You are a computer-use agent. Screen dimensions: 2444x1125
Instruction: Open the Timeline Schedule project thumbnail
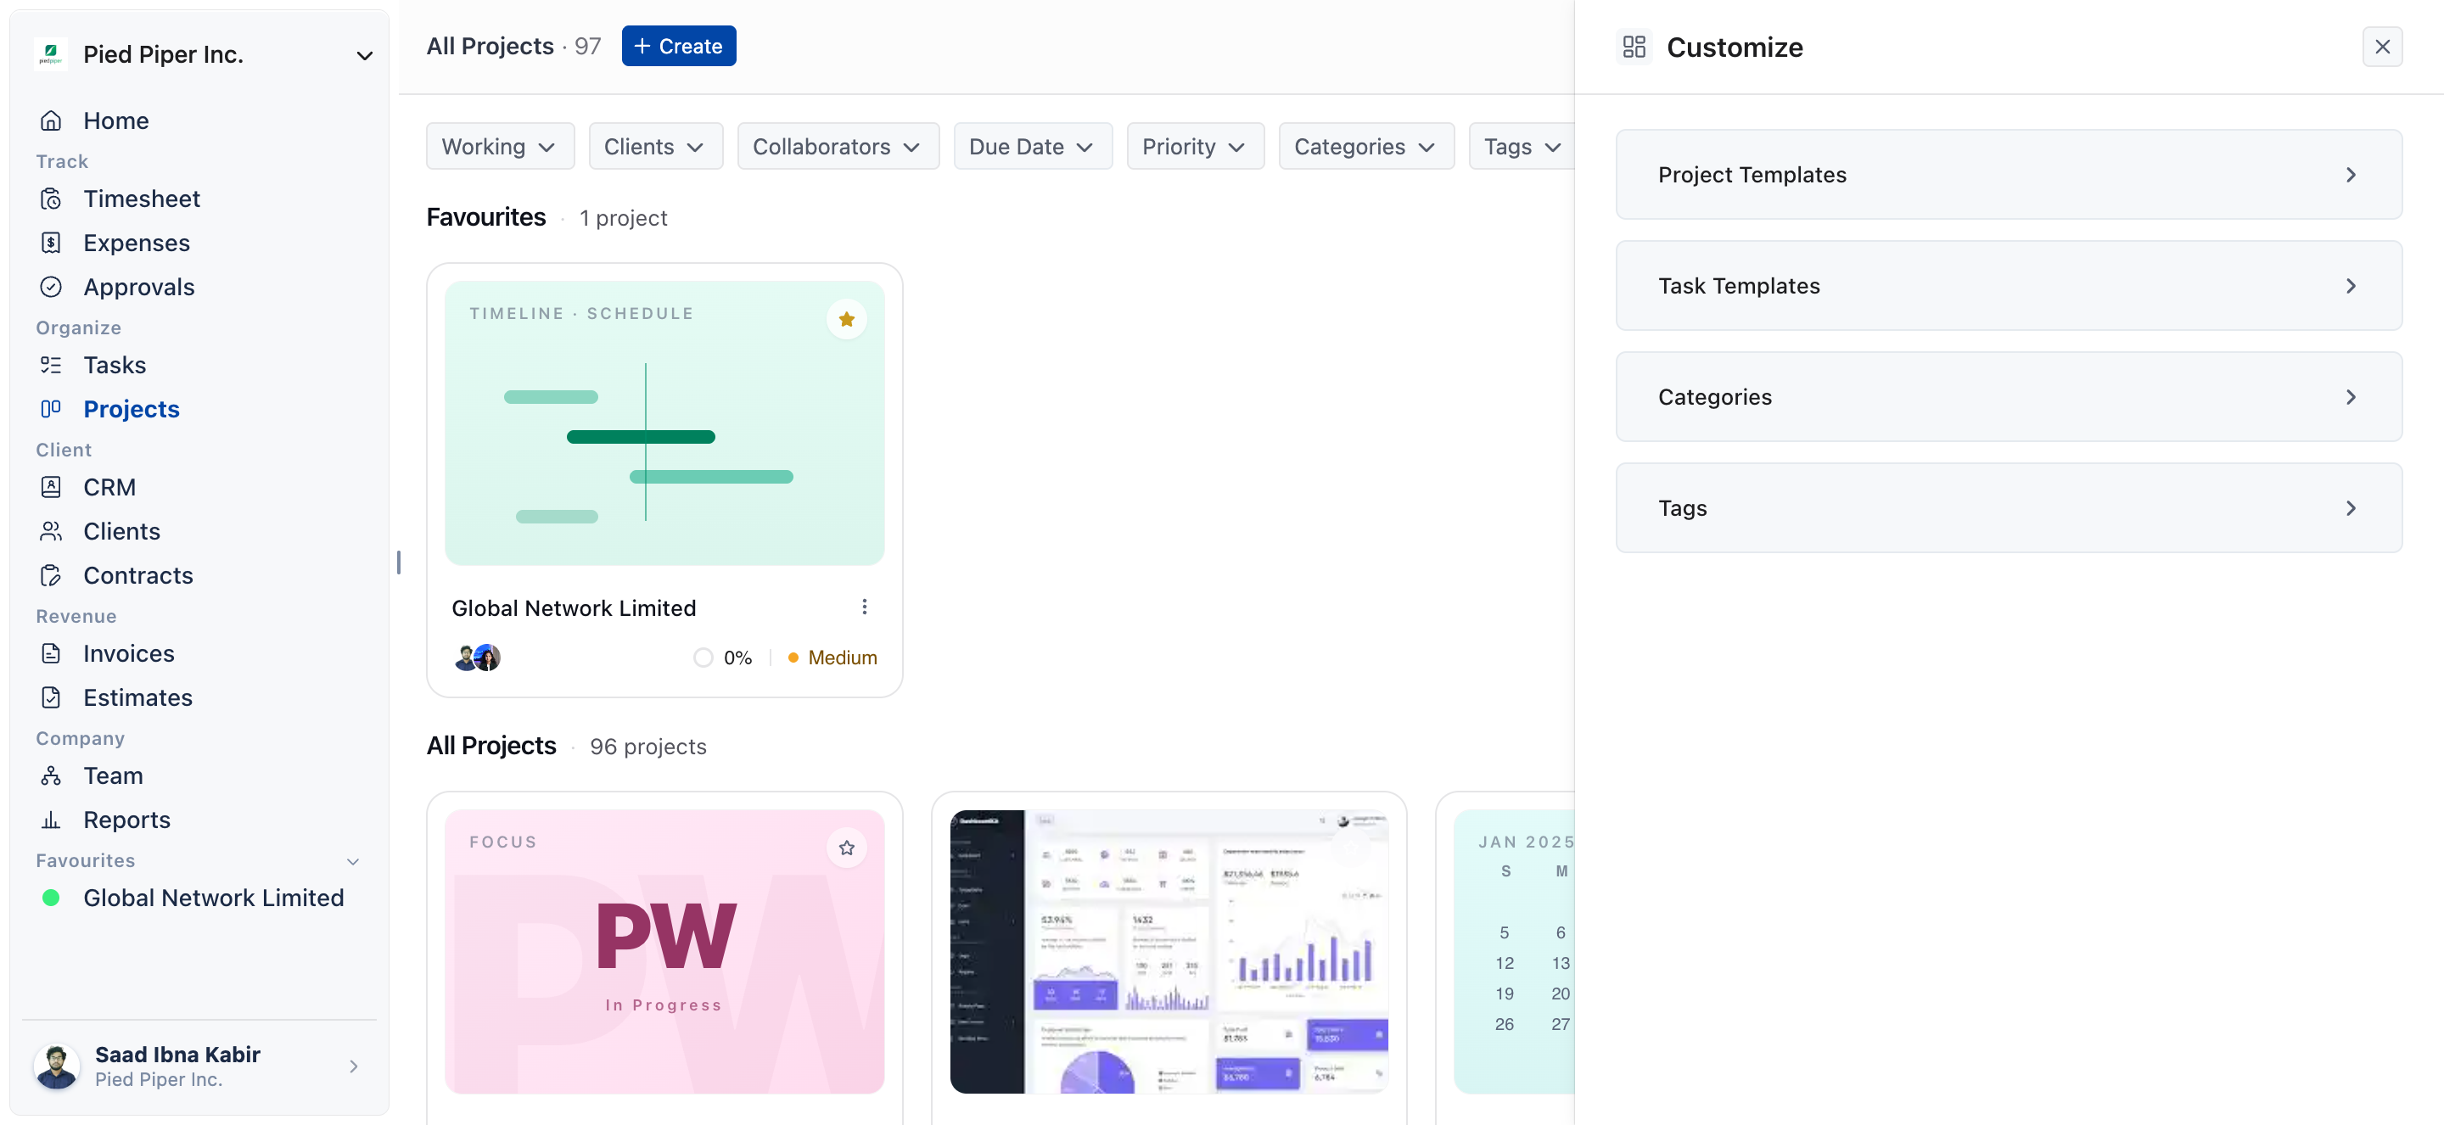(x=664, y=423)
